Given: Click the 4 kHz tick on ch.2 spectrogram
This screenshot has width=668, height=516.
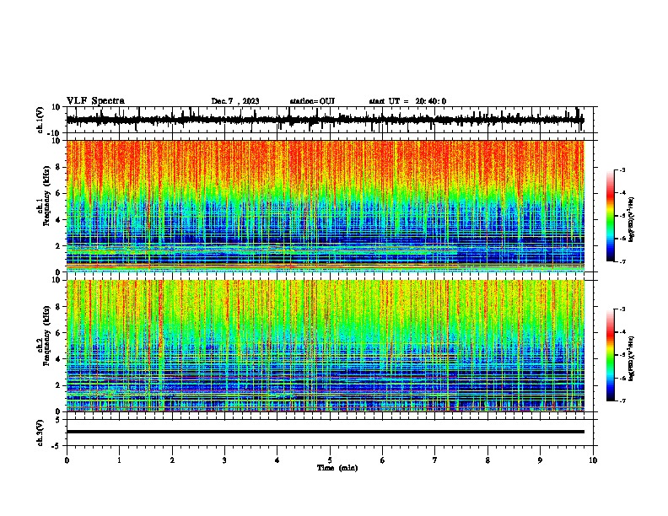Looking at the screenshot, I should click(x=58, y=359).
